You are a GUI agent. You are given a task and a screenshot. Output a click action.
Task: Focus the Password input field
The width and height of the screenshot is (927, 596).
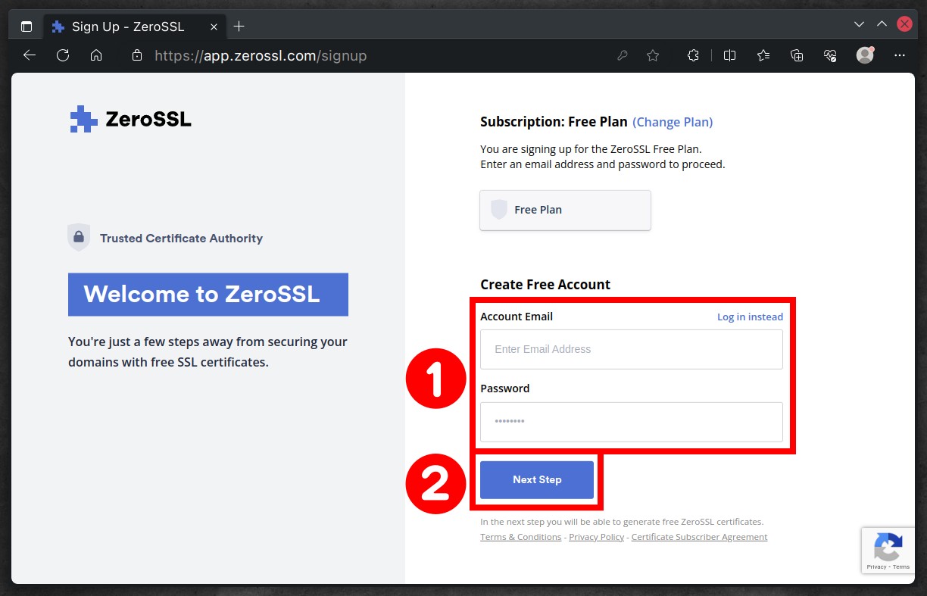pyautogui.click(x=632, y=422)
